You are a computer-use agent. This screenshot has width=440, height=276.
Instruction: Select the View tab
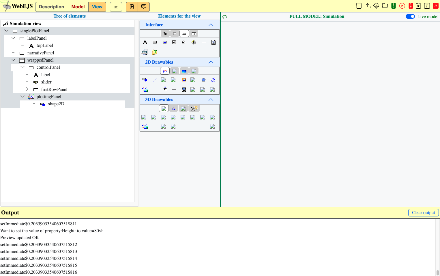tap(97, 7)
